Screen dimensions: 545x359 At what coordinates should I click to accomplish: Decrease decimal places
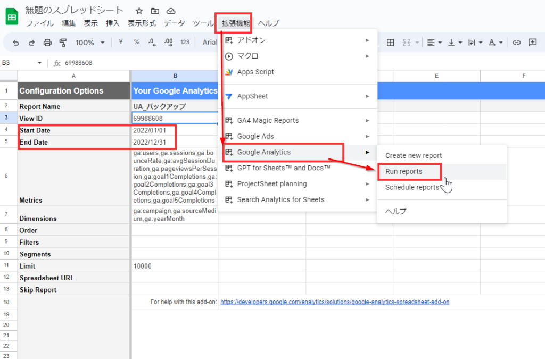tap(152, 43)
